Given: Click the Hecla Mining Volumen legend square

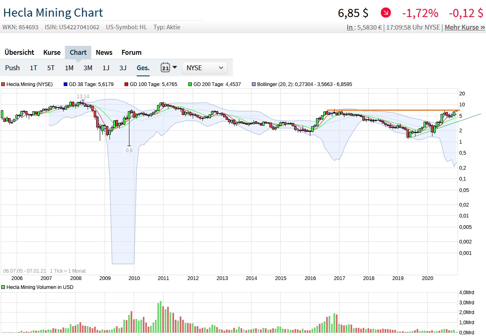Looking at the screenshot, I should click(x=4, y=287).
